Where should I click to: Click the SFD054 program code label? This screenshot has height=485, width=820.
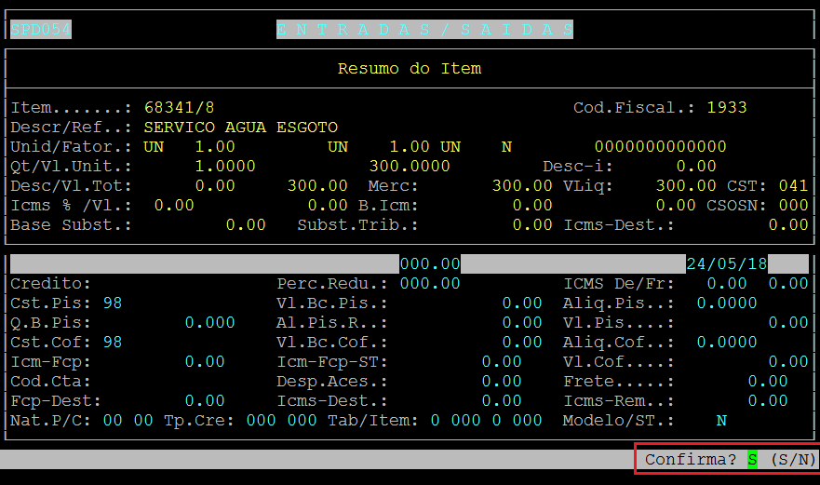tap(41, 29)
